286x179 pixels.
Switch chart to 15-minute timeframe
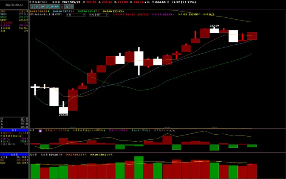[47, 7]
